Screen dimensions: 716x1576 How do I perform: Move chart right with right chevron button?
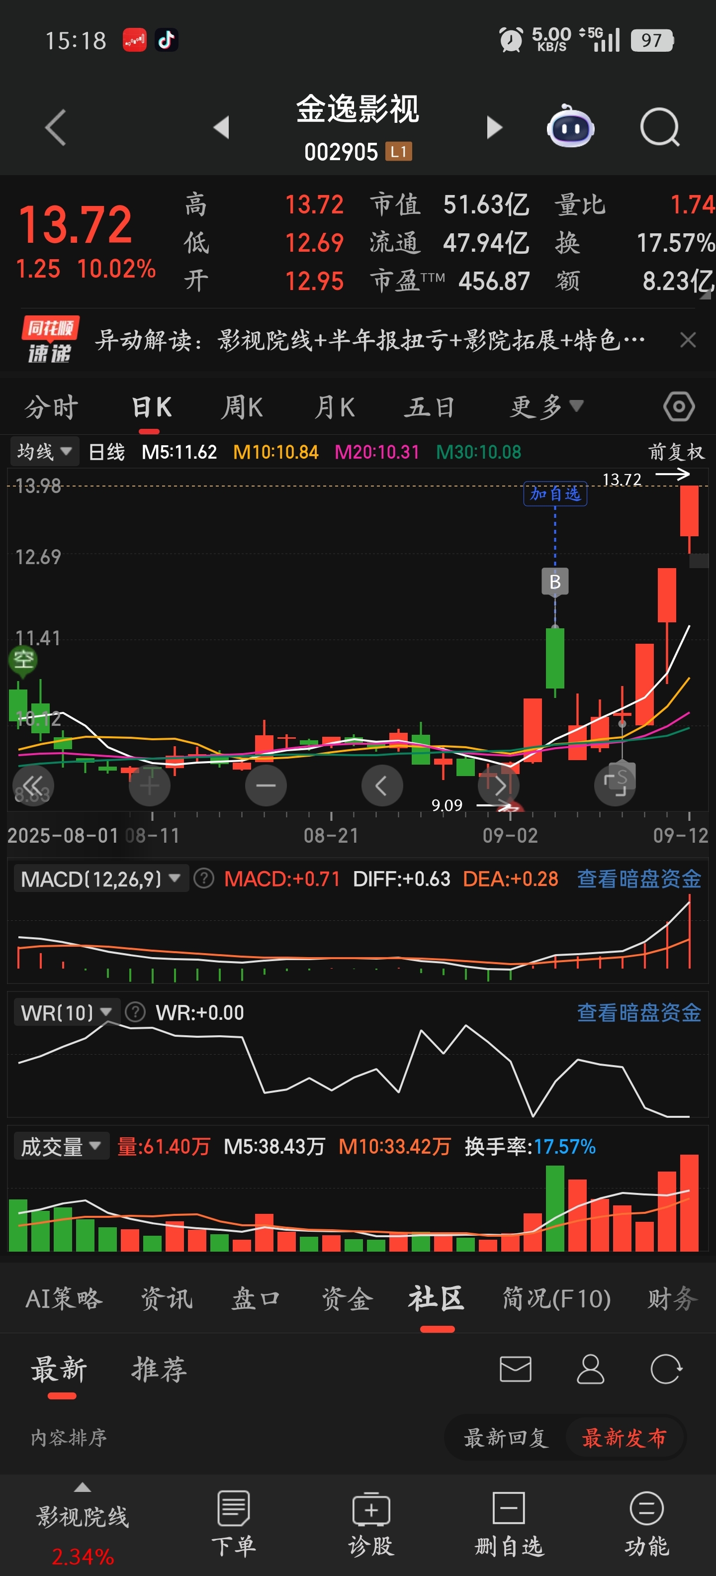[x=498, y=785]
